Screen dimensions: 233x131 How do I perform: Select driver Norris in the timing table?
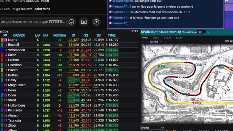(x=13, y=40)
